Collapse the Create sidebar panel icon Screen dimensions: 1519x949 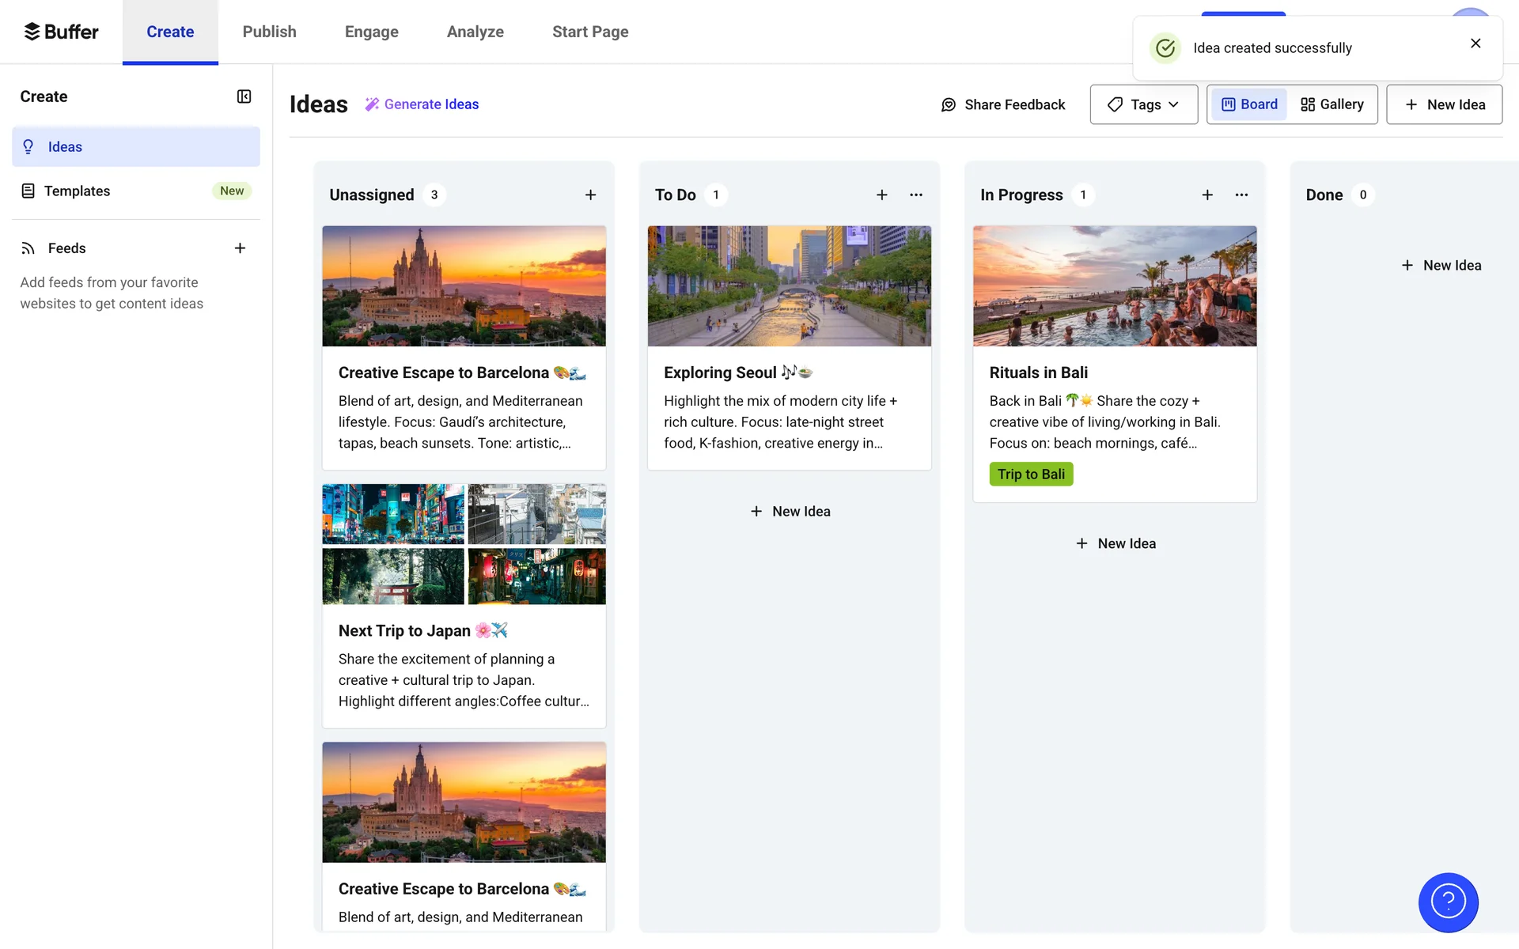point(244,96)
